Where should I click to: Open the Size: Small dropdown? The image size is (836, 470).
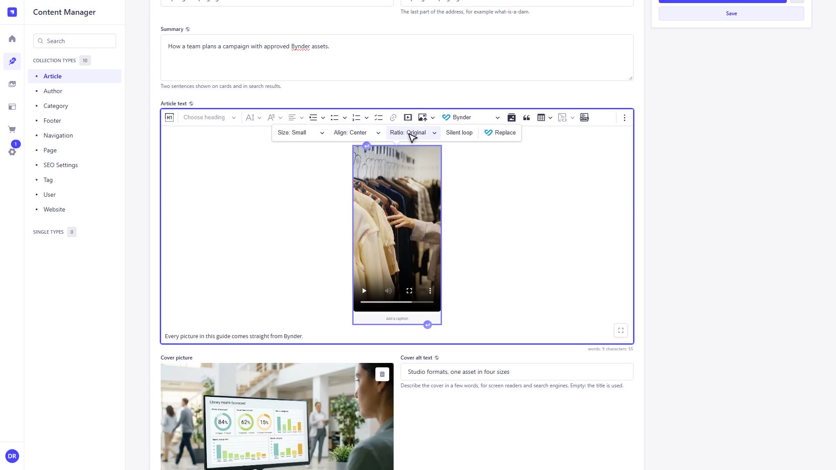point(301,133)
